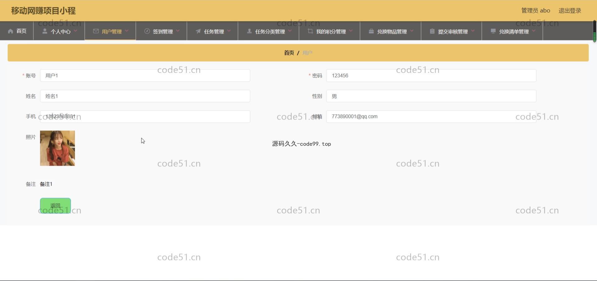Open the 兑换物品管理 menu label

(392, 32)
